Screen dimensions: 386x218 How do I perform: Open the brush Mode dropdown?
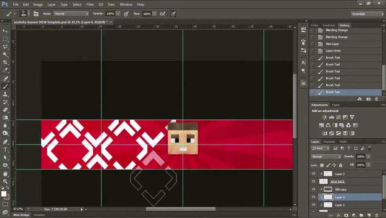[71, 14]
